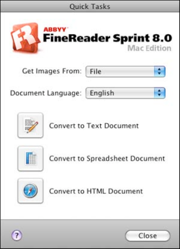This screenshot has height=249, width=180.
Task: Close the Quick Tasks dialog with Close button
Action: click(148, 236)
